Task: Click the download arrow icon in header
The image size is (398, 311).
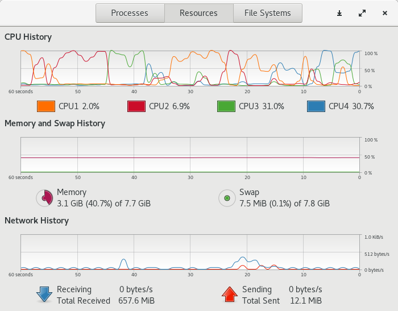Action: [x=339, y=13]
